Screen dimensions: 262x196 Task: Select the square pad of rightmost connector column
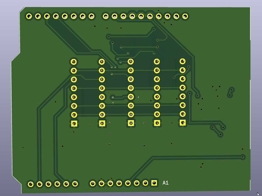(x=182, y=123)
